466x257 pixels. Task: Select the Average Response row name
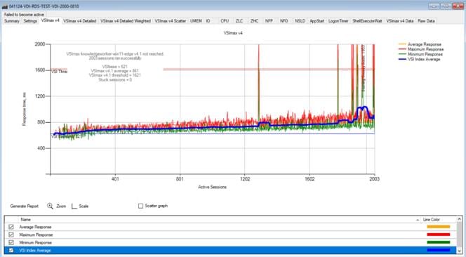(35, 227)
